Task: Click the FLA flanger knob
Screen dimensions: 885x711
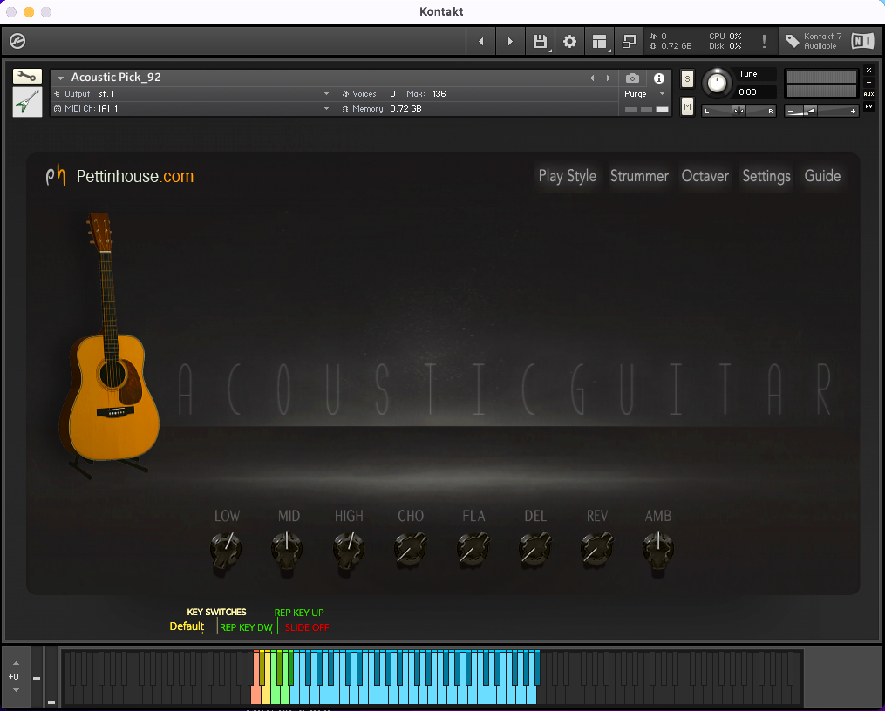Action: pos(473,550)
